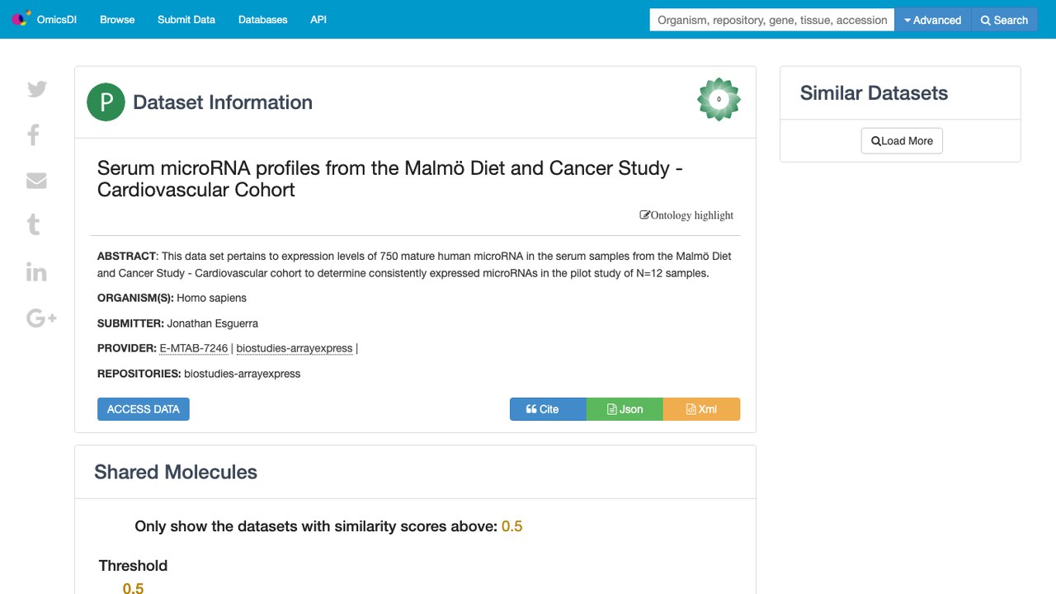Screen dimensions: 1056x594
Task: Go to Submit Data page
Action: 186,20
